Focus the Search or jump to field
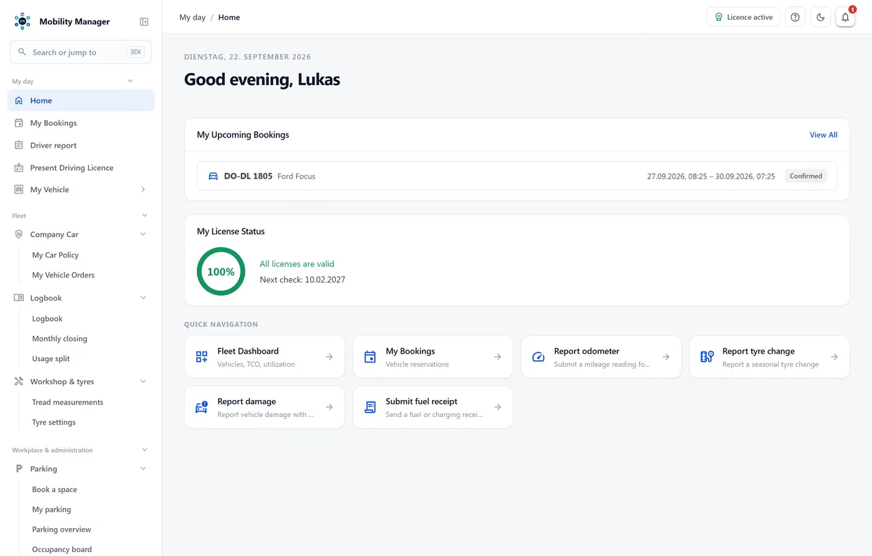 pyautogui.click(x=80, y=52)
